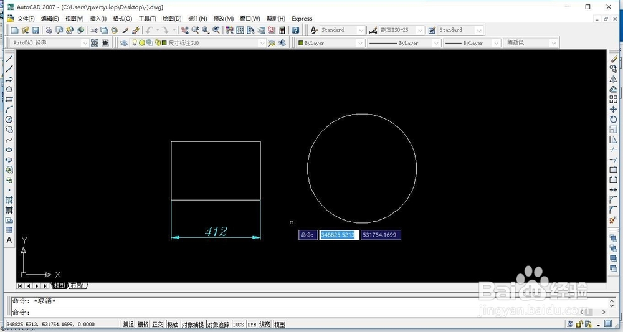Select the Revision Cloud tool
The height and width of the screenshot is (332, 623).
pos(9,130)
